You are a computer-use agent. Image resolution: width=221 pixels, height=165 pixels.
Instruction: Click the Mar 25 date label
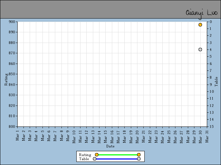pos(169,137)
